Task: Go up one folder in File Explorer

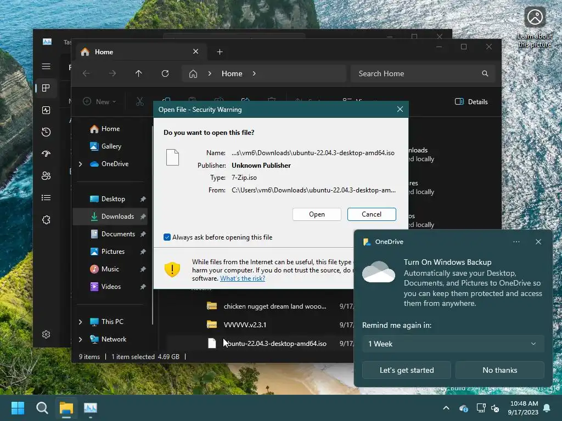Action: pyautogui.click(x=139, y=73)
